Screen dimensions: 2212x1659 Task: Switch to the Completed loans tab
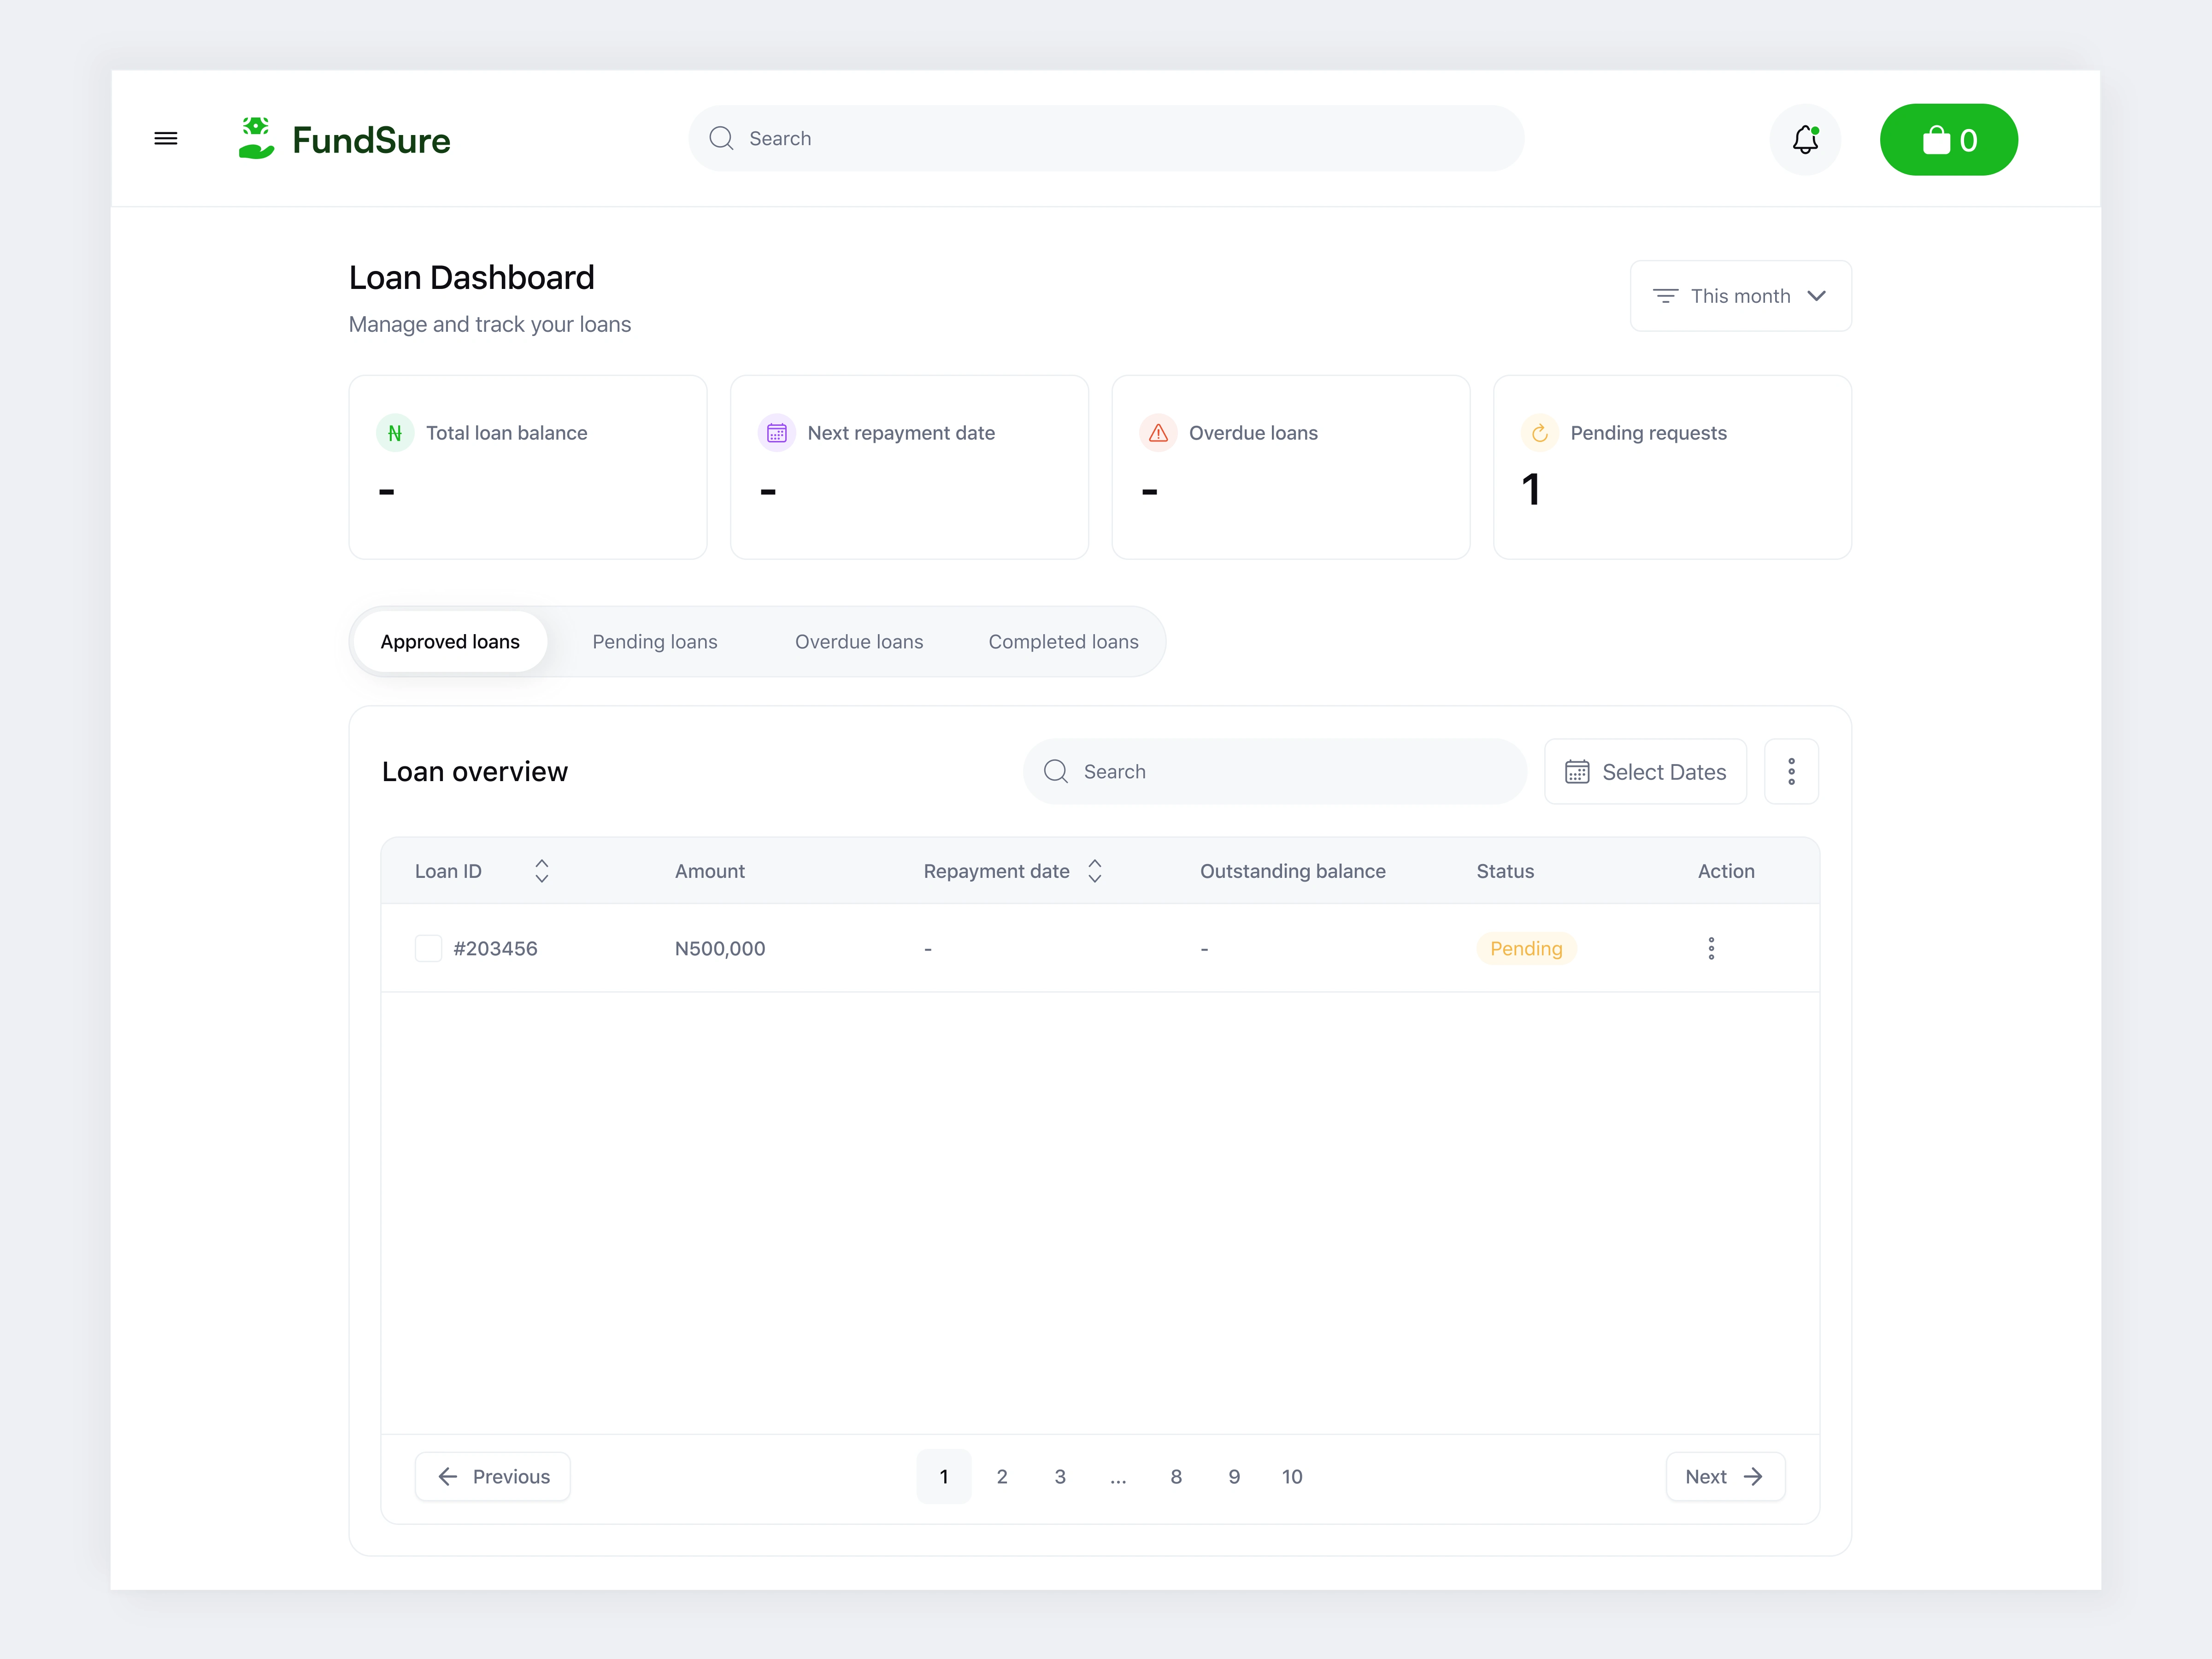pyautogui.click(x=1063, y=641)
